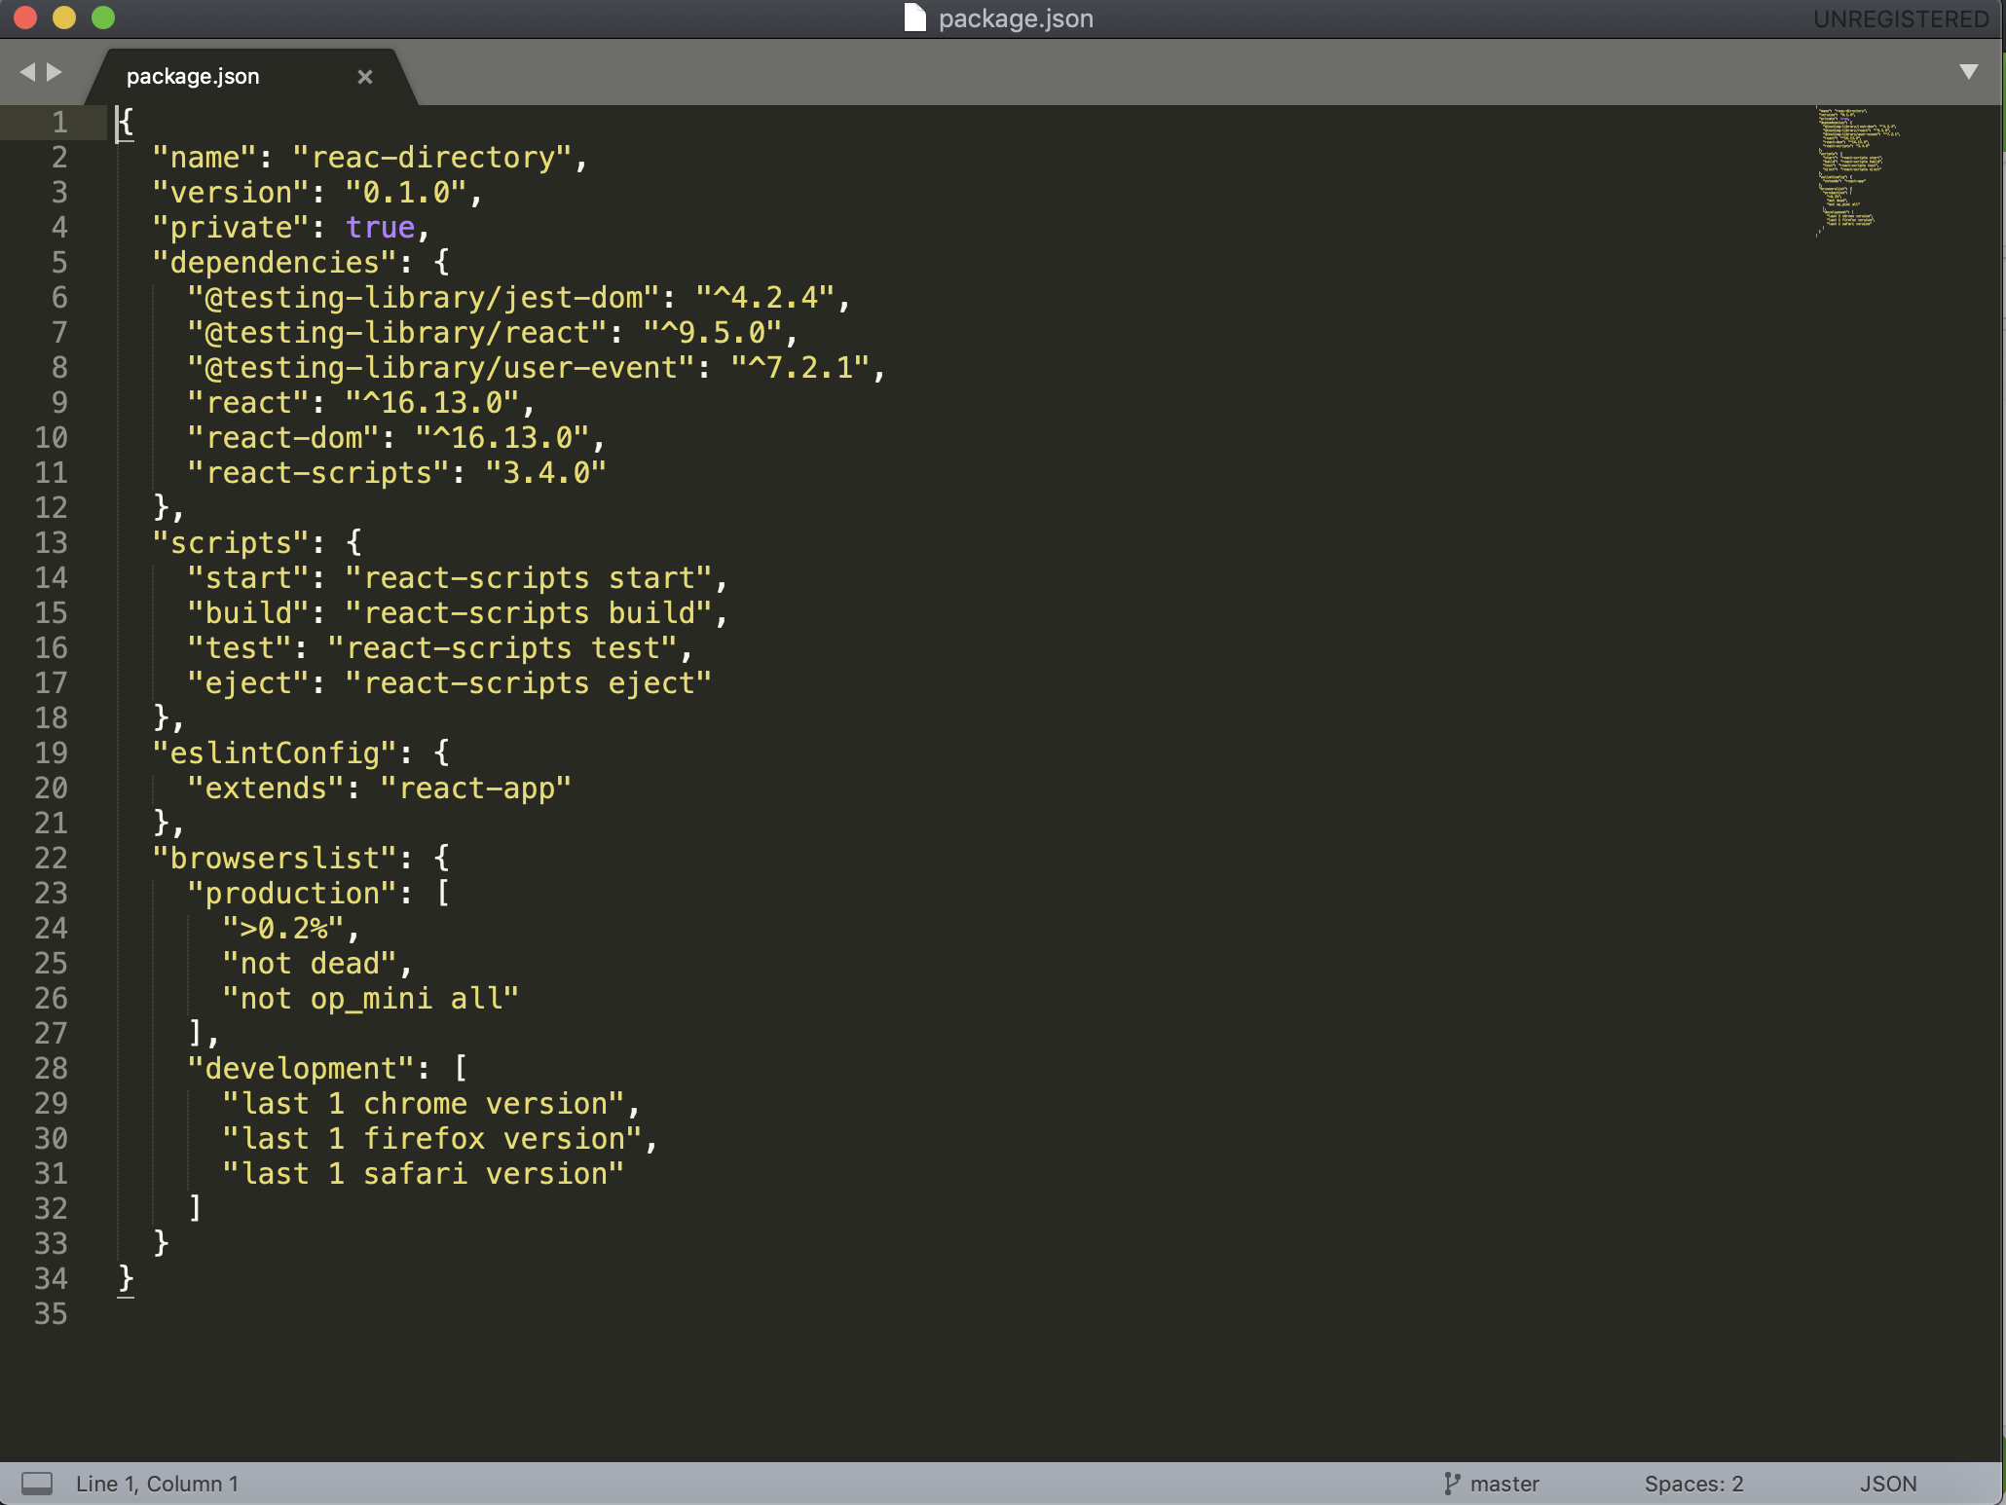This screenshot has width=2006, height=1505.
Task: Click the git branch icon in status bar
Action: (1451, 1484)
